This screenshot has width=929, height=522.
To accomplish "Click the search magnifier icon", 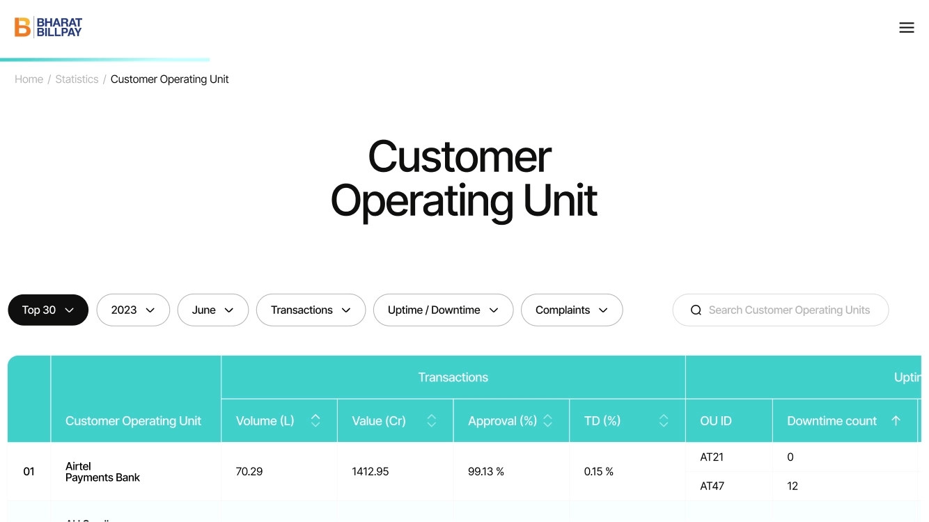I will point(696,310).
